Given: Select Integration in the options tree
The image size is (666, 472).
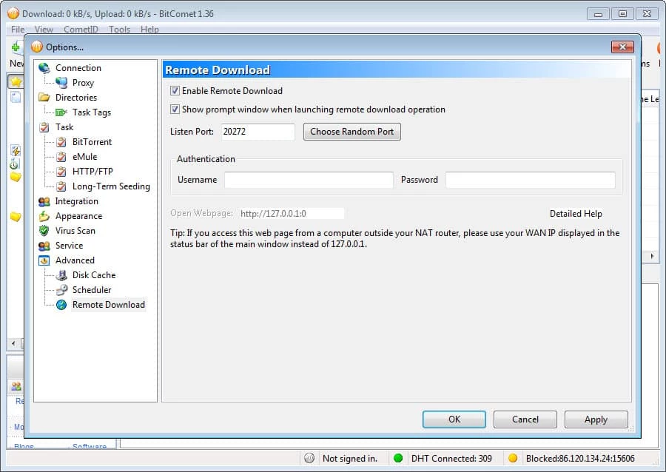Looking at the screenshot, I should click(x=76, y=201).
